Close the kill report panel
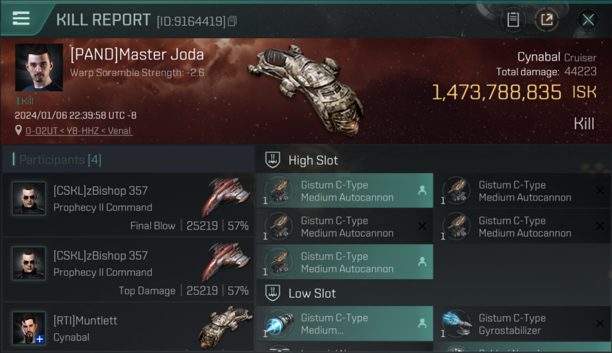 588,20
